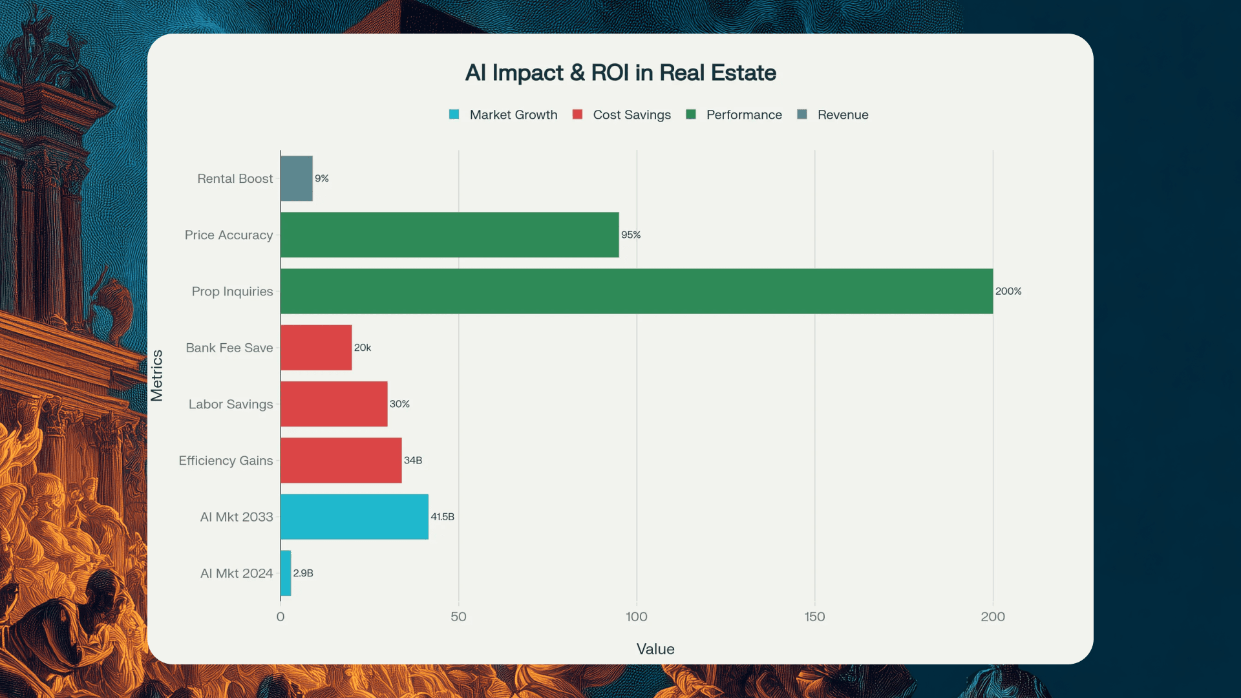
Task: Toggle the Performance legend label
Action: coord(744,115)
